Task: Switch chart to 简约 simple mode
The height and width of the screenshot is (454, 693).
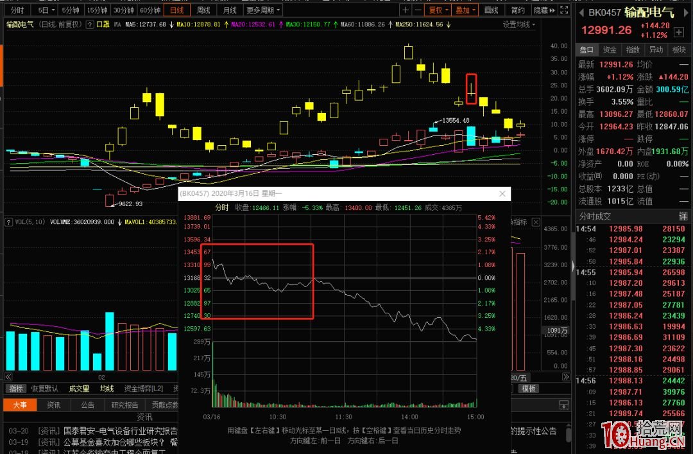Action: [x=518, y=10]
